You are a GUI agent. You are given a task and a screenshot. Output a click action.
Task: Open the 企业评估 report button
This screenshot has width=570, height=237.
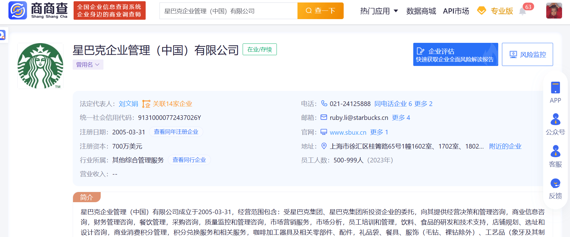pyautogui.click(x=455, y=54)
